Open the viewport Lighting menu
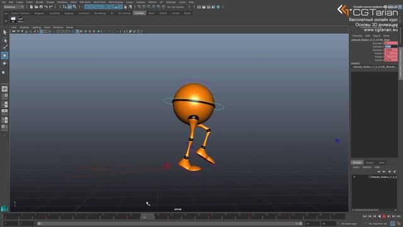This screenshot has height=227, width=403. pyautogui.click(x=37, y=27)
